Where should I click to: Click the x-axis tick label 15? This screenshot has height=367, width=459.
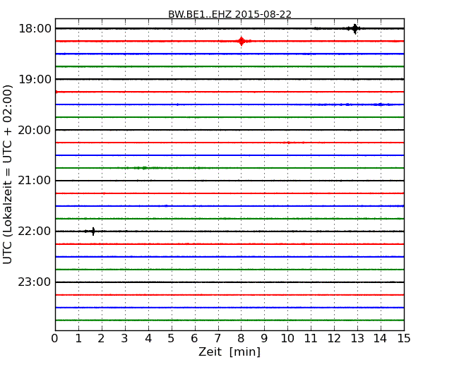click(x=404, y=339)
